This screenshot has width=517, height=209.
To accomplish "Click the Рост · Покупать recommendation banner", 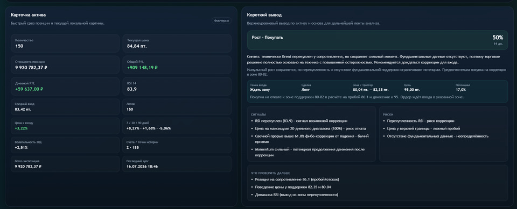I will click(378, 40).
